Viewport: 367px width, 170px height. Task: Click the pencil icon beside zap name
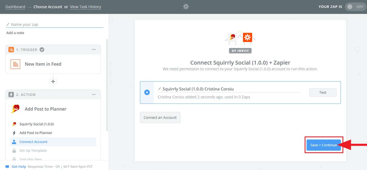[x=8, y=25]
